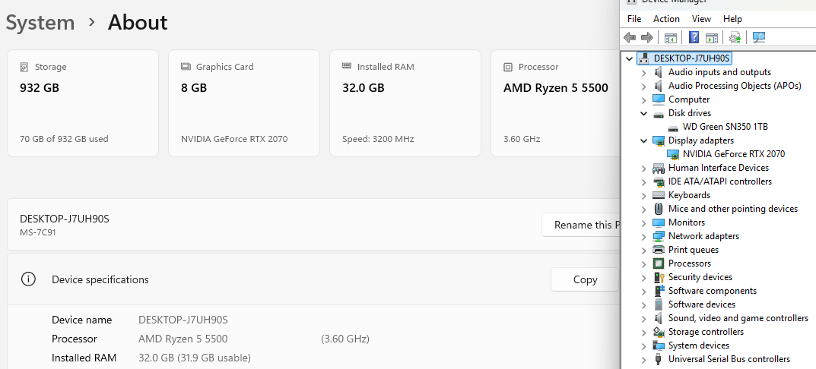
Task: Click the Device specifications section header
Action: [313, 279]
